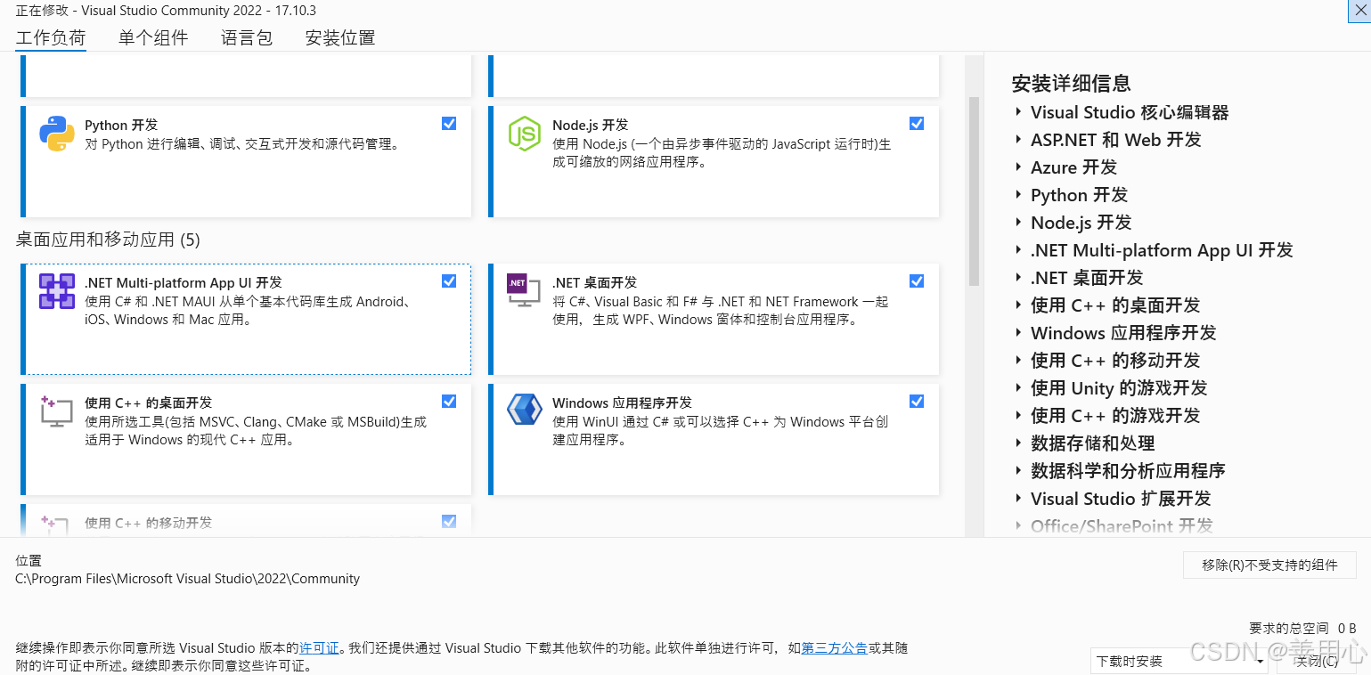The image size is (1371, 675).
Task: Expand Azure 开发 in install details
Action: pyautogui.click(x=1018, y=167)
